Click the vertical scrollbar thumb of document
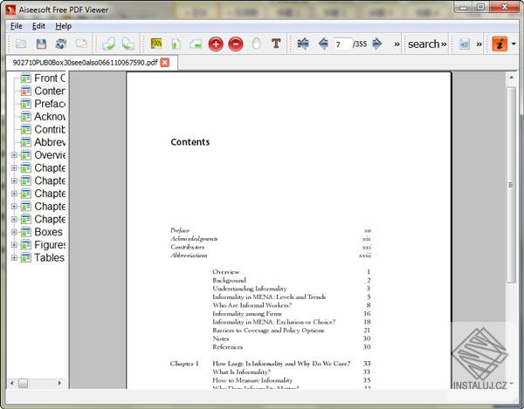The image size is (524, 409). [x=511, y=185]
